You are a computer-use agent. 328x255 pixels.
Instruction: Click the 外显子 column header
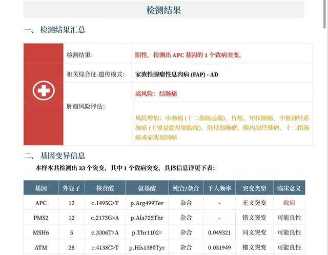click(72, 188)
